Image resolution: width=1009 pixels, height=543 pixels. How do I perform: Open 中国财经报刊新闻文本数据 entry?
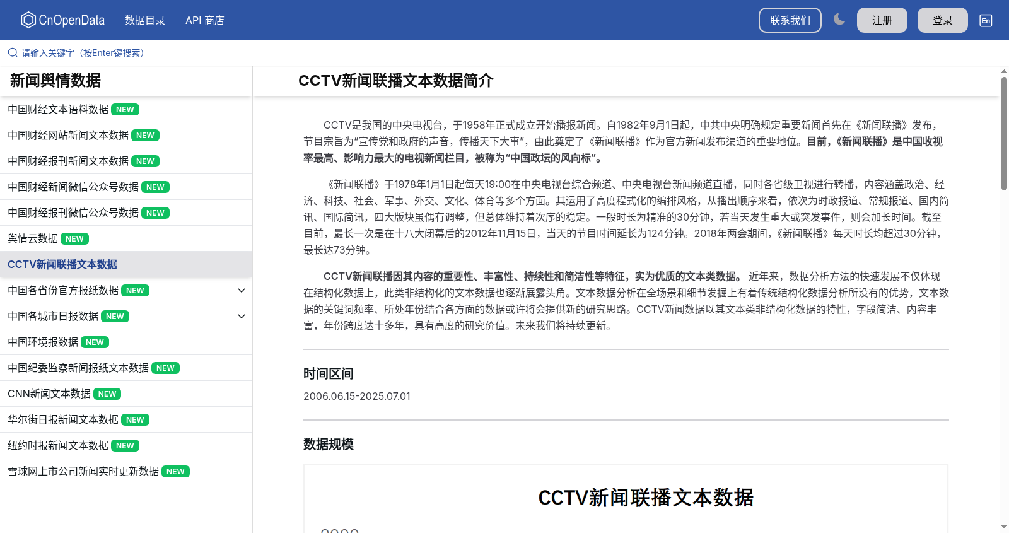click(125, 161)
